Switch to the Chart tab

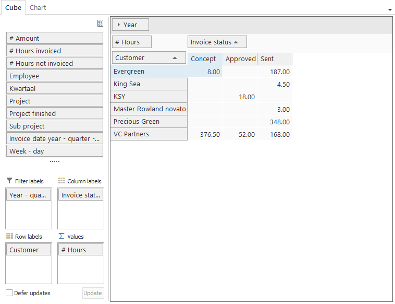tap(38, 7)
